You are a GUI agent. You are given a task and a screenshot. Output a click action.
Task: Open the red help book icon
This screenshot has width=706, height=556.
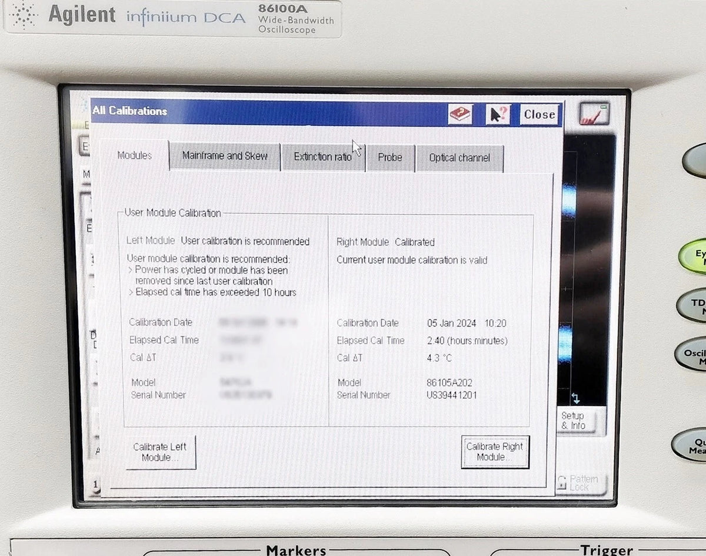coord(460,114)
